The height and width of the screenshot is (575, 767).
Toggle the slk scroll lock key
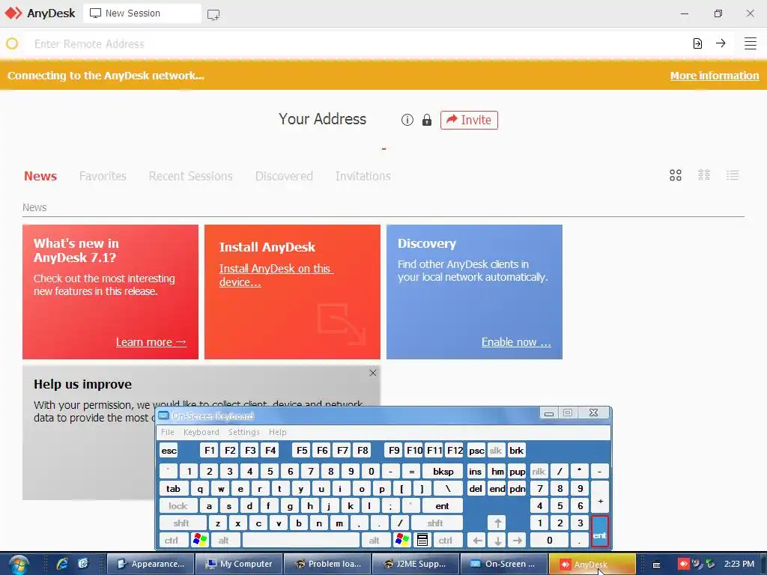[x=496, y=451]
